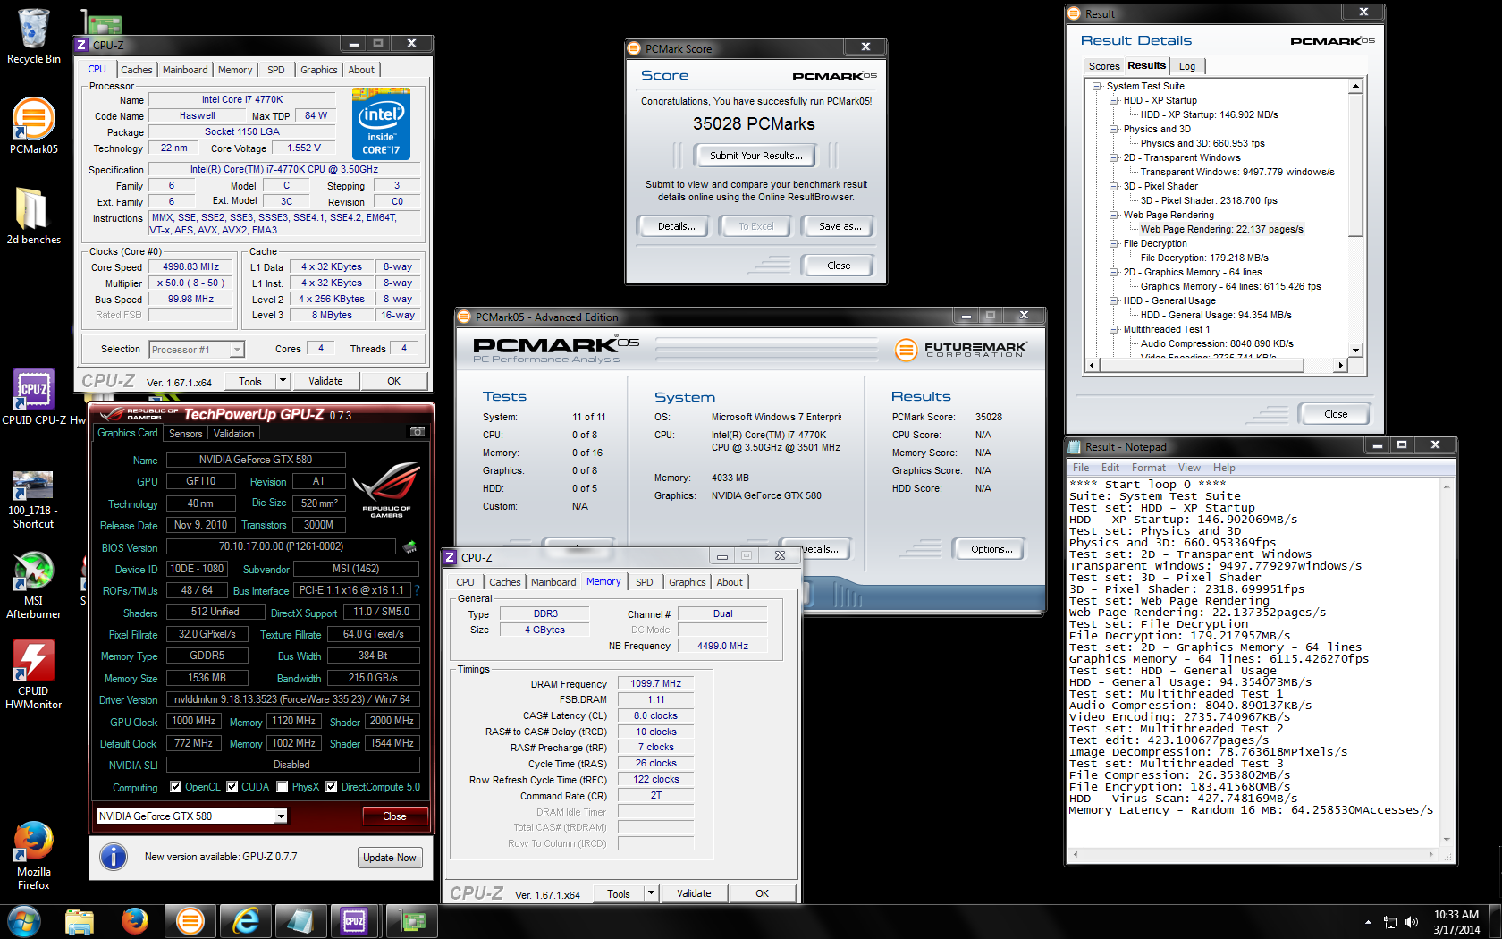
Task: Open the volume tray icon
Action: click(1412, 922)
